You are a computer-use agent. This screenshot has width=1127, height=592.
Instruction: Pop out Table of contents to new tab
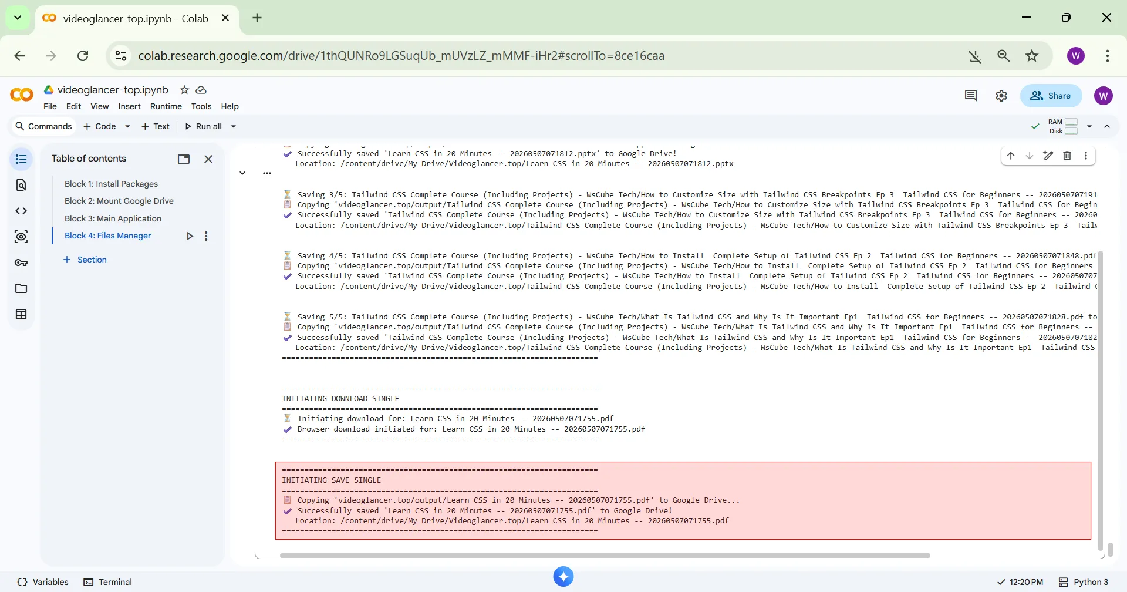point(184,159)
